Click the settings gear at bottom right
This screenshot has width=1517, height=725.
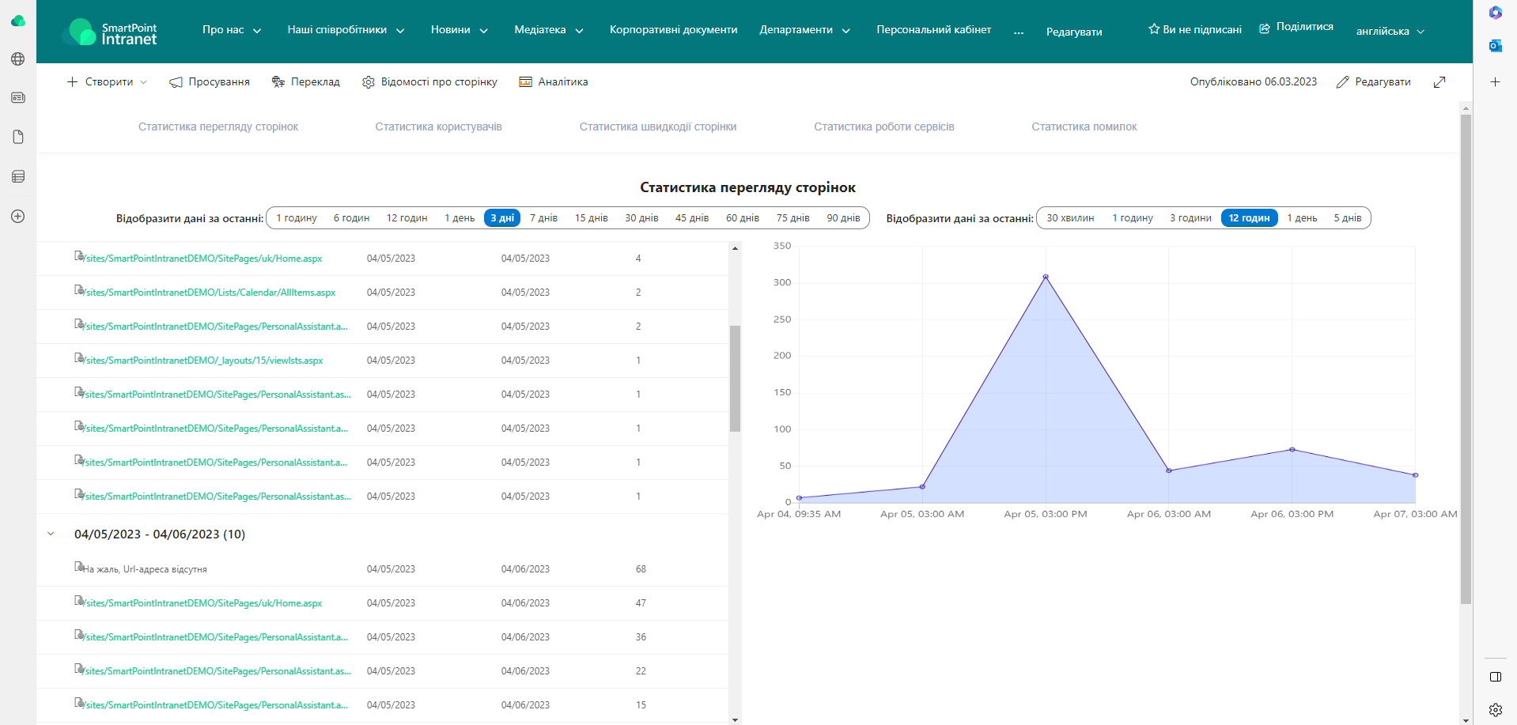(1495, 710)
